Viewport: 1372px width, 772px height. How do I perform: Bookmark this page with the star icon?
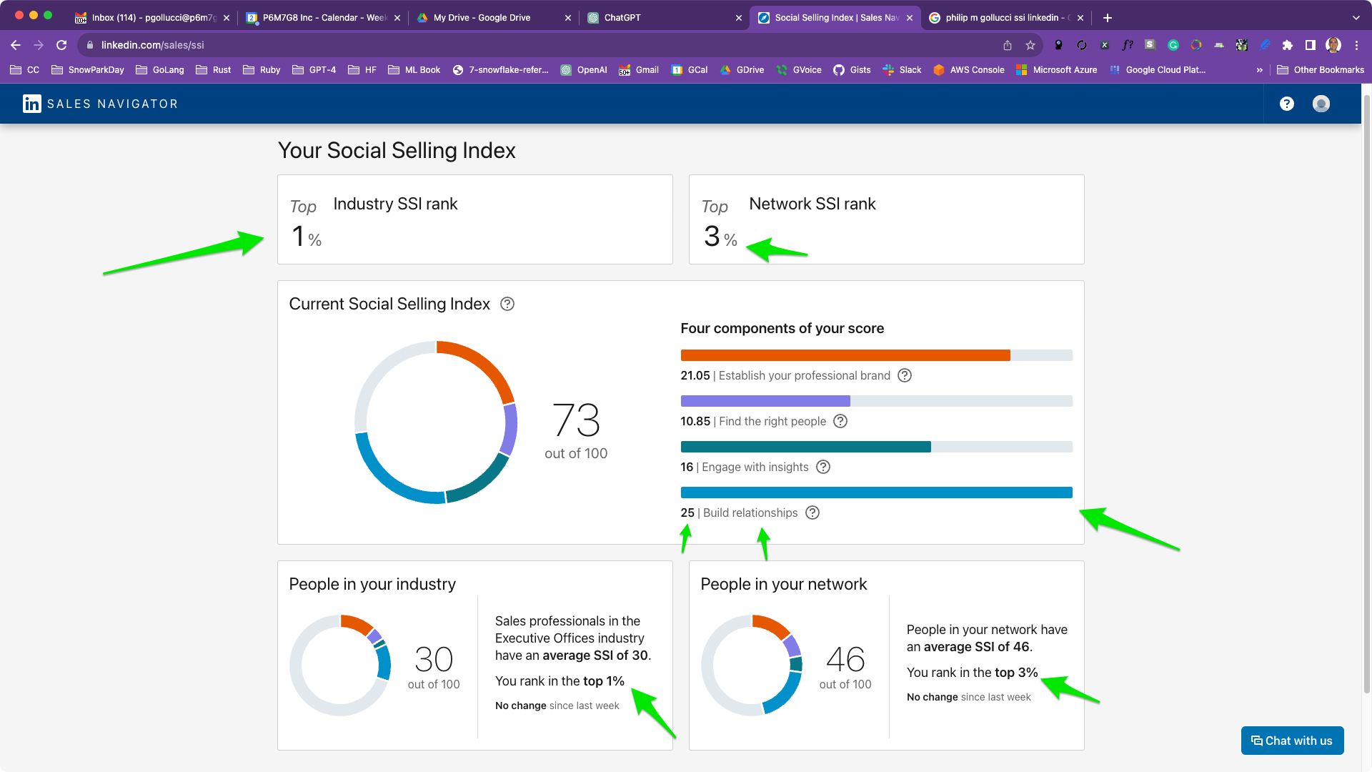(1030, 45)
